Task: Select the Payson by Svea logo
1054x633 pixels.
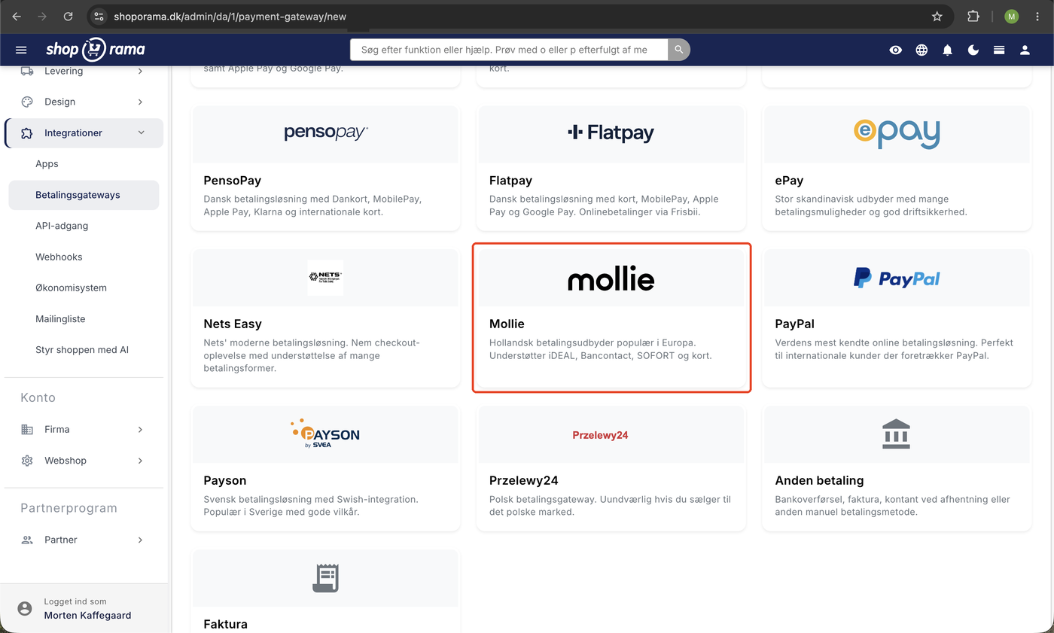Action: tap(325, 434)
